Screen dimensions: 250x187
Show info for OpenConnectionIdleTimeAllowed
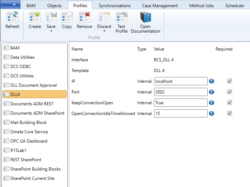(x=211, y=113)
